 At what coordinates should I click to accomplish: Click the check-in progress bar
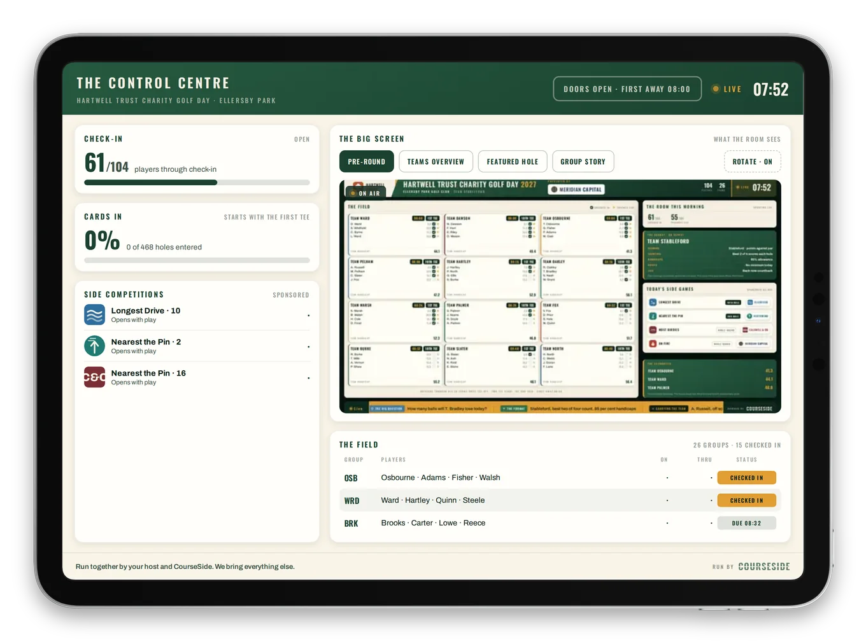click(x=197, y=183)
